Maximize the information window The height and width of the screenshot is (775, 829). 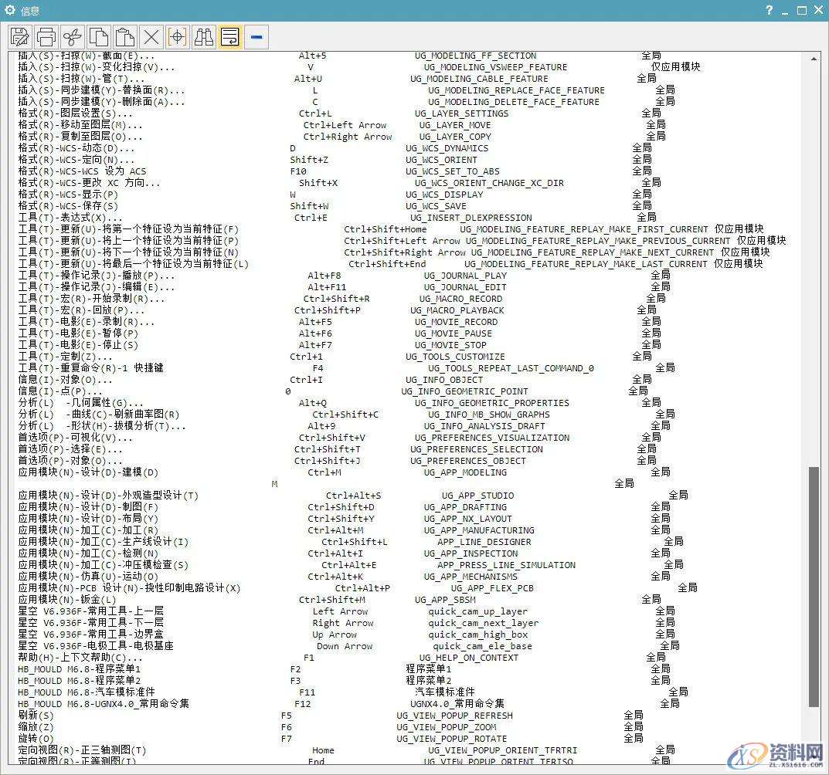click(x=801, y=10)
